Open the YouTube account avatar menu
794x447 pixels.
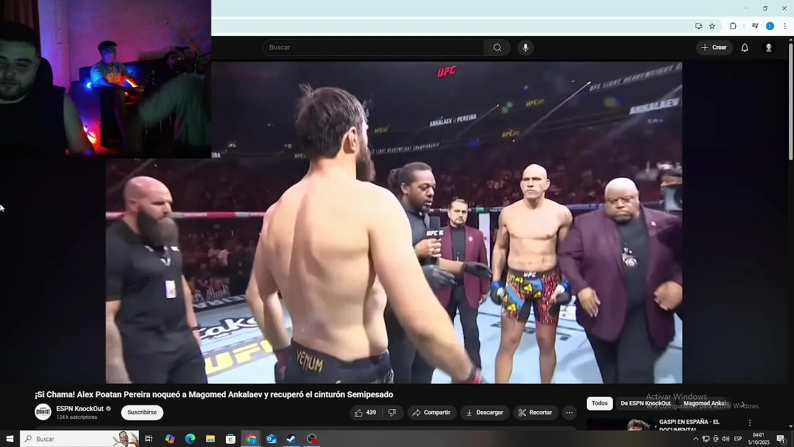[x=769, y=48]
